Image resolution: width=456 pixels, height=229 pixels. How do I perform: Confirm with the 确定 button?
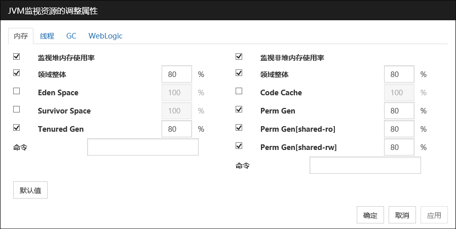[x=370, y=215]
